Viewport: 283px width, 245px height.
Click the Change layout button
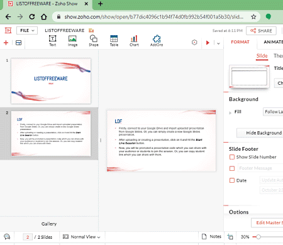point(279,83)
